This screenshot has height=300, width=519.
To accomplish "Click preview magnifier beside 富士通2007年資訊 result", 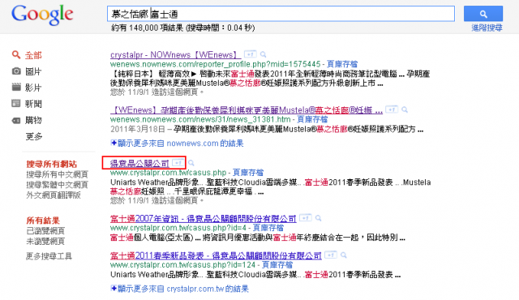I will [x=318, y=218].
